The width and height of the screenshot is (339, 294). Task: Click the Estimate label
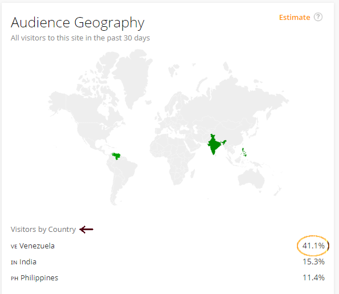point(295,17)
